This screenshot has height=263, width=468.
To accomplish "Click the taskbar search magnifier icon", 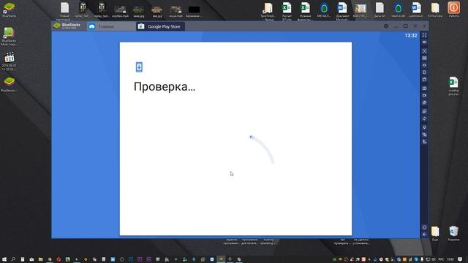I will pyautogui.click(x=13, y=259).
